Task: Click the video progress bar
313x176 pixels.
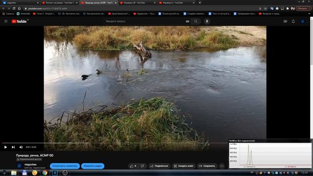Action: click(115, 143)
